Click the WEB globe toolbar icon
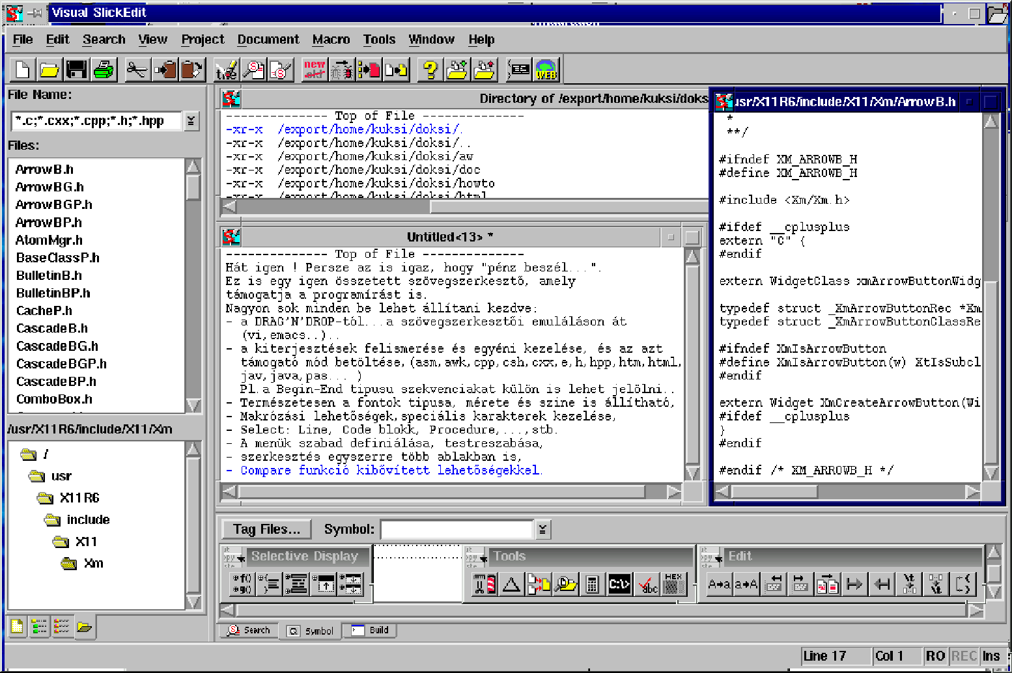1012x673 pixels. [x=546, y=69]
